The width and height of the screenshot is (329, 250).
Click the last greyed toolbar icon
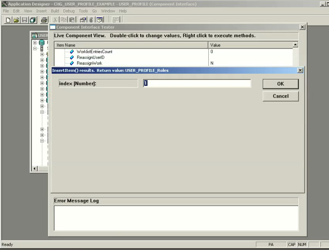[x=116, y=20]
